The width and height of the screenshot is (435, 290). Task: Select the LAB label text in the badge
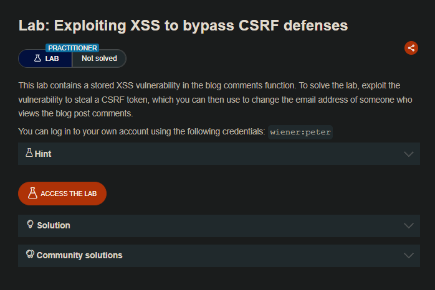pos(52,58)
